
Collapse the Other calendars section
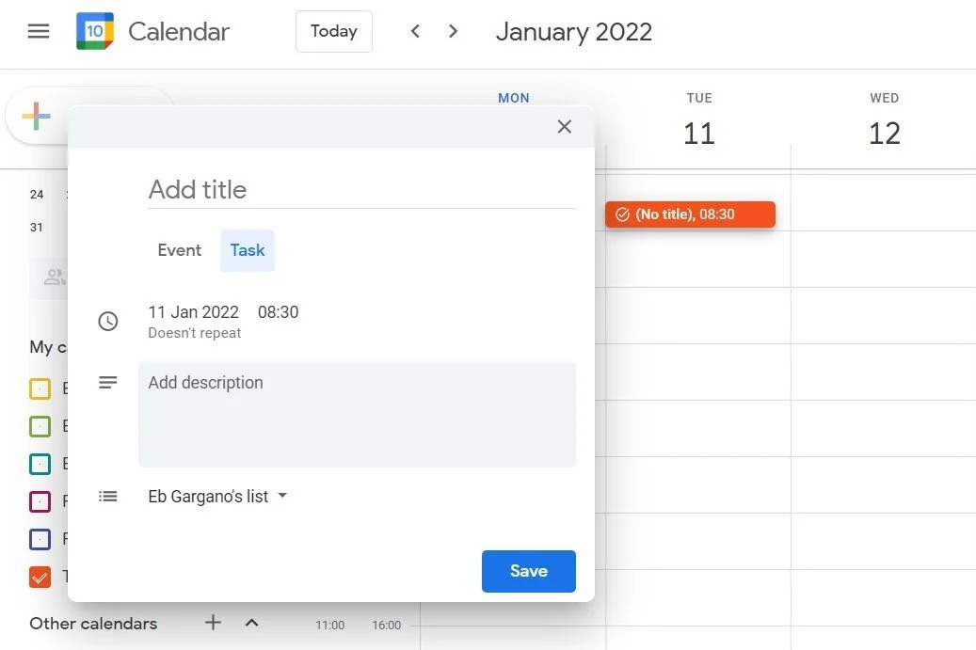[251, 623]
